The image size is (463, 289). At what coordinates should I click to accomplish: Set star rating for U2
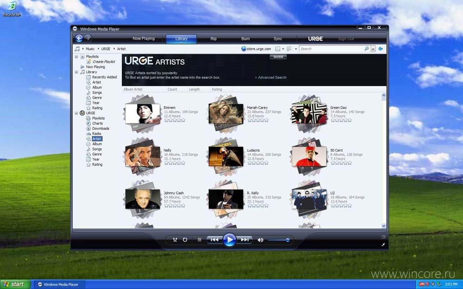pos(341,206)
